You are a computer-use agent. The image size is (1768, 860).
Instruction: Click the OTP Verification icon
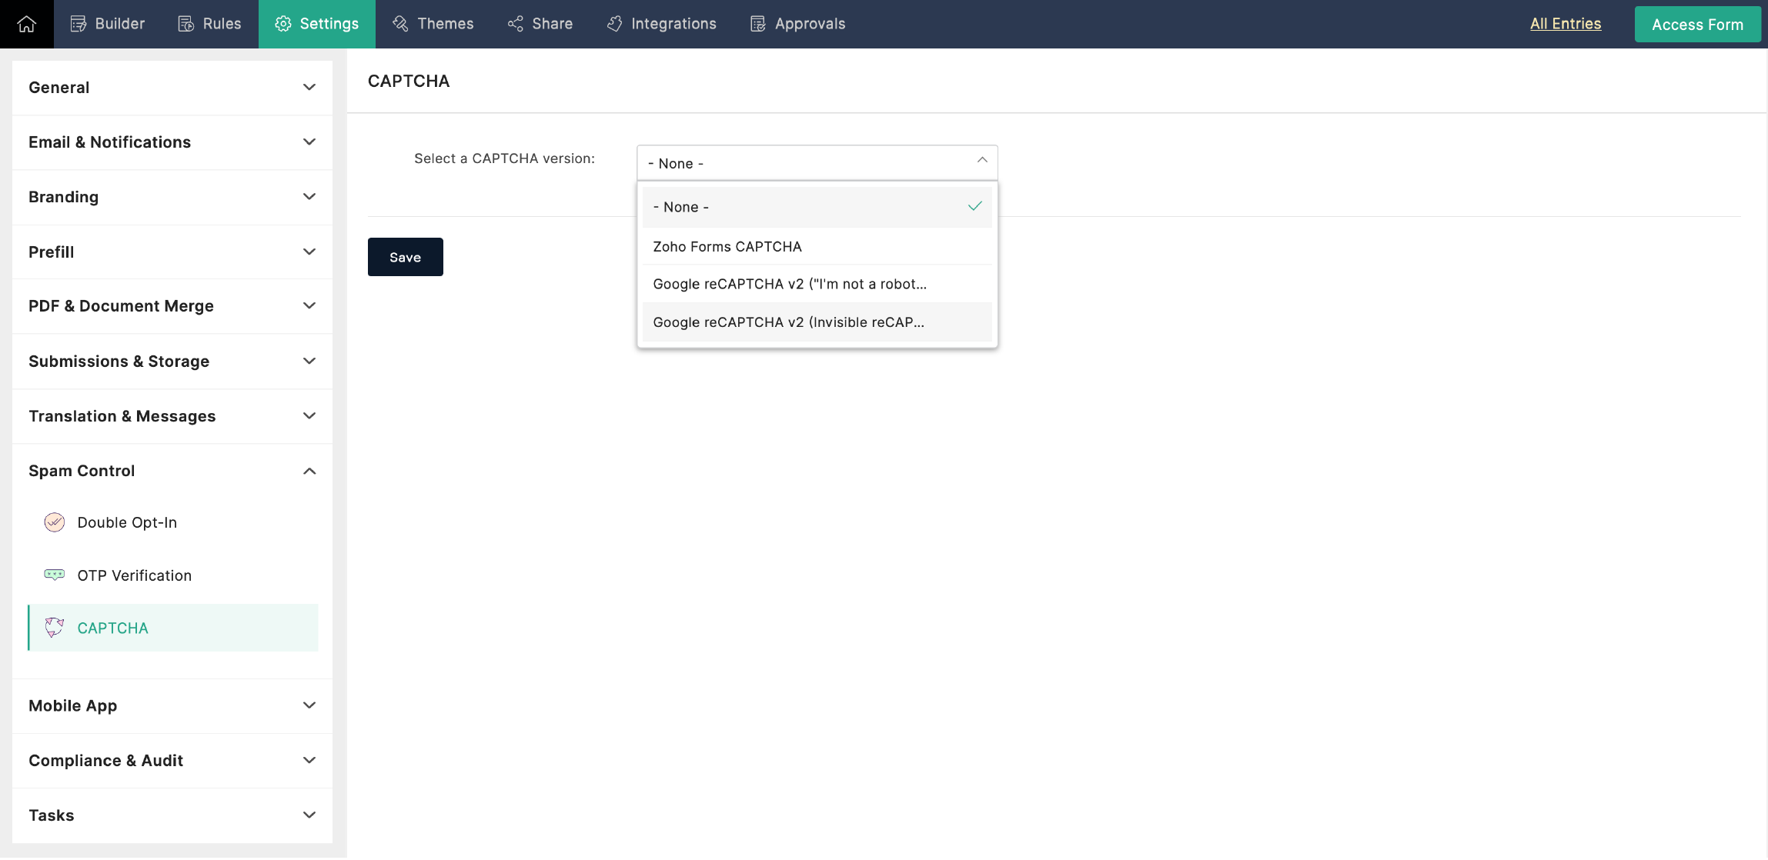pyautogui.click(x=53, y=574)
